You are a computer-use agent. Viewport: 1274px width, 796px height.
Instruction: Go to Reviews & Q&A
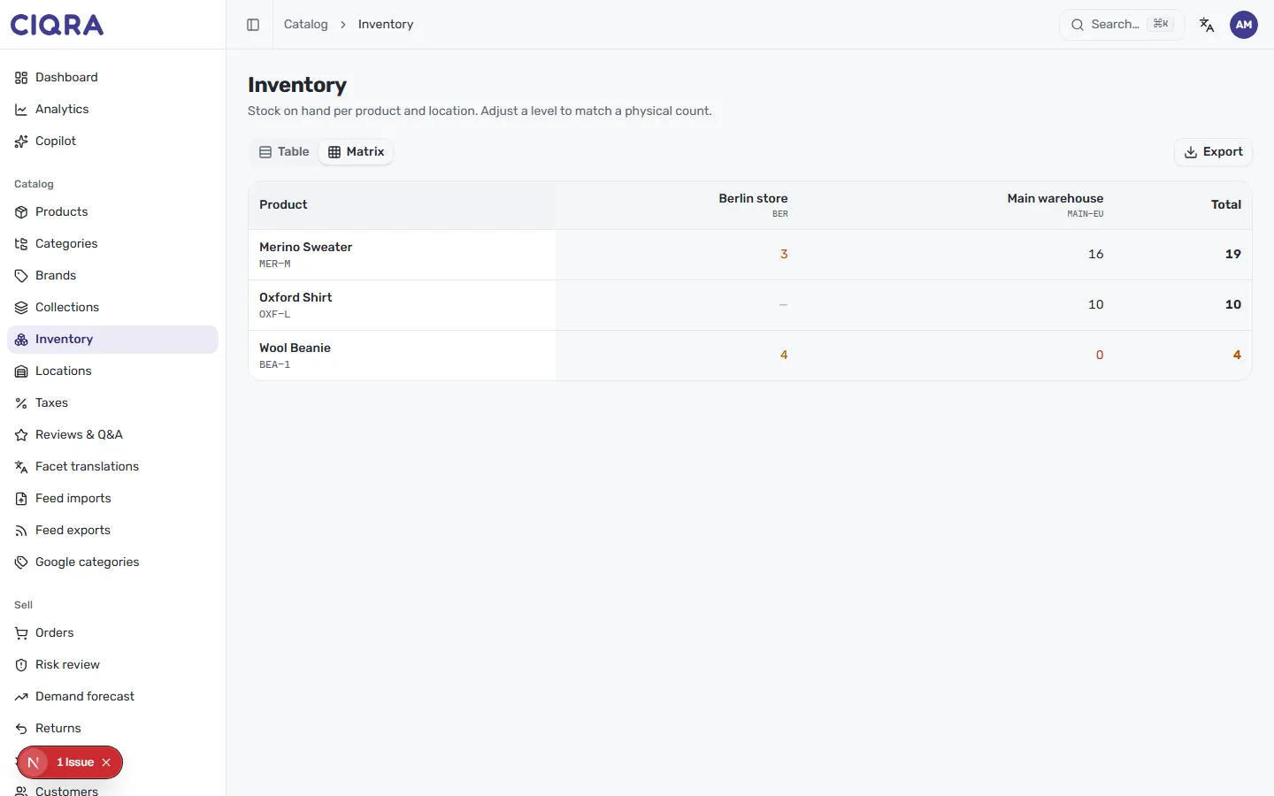pyautogui.click(x=112, y=435)
